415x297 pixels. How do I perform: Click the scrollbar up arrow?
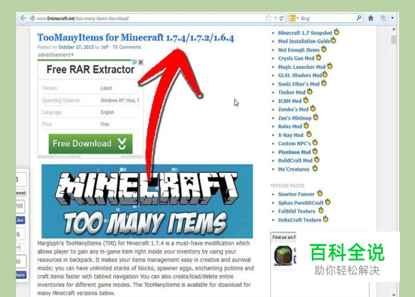394,29
